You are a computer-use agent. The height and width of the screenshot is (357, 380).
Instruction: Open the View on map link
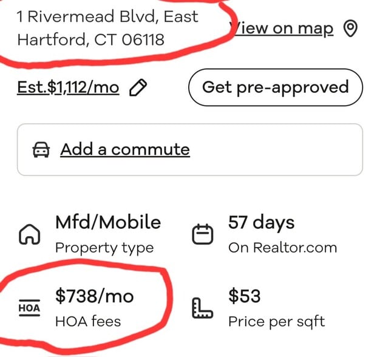tap(283, 28)
